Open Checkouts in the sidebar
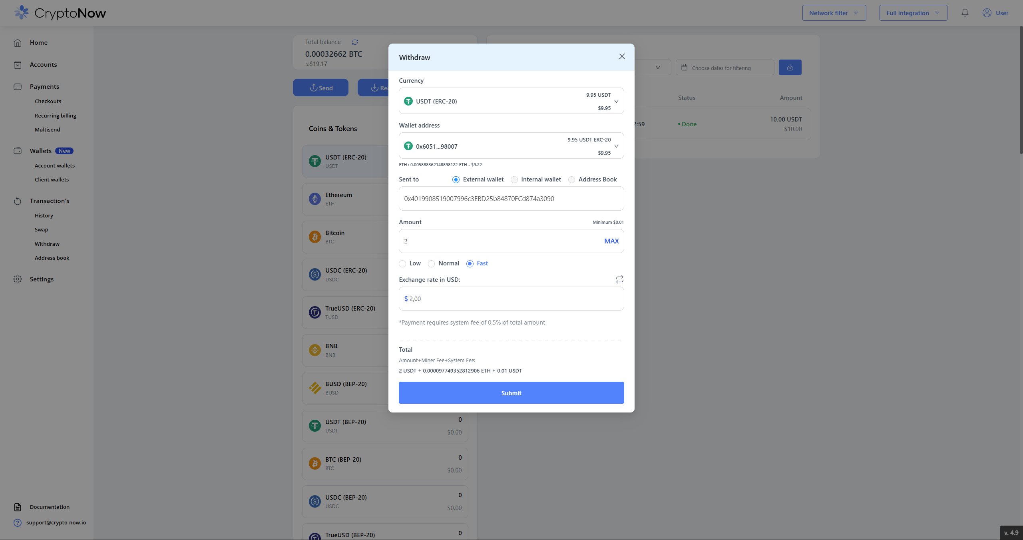1023x540 pixels. [x=48, y=101]
